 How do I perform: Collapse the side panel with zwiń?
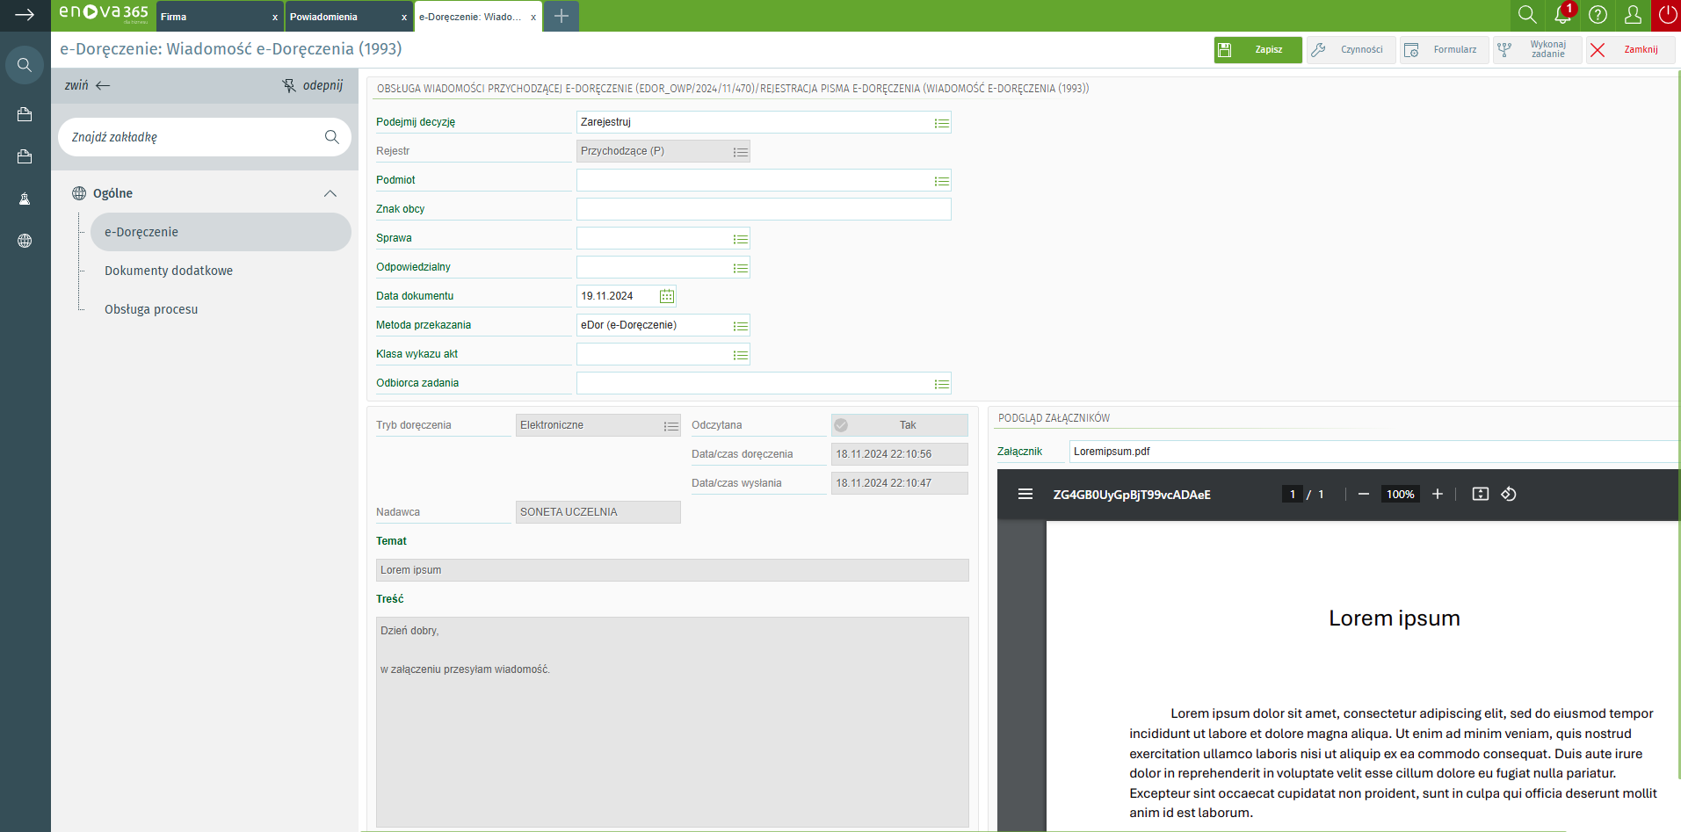coord(87,85)
